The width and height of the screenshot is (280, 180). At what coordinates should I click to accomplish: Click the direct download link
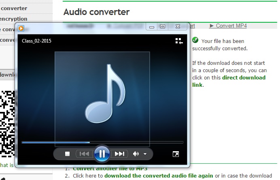[229, 81]
